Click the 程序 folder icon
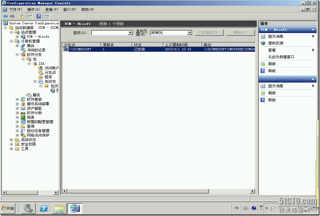The height and width of the screenshot is (216, 320). 41,77
